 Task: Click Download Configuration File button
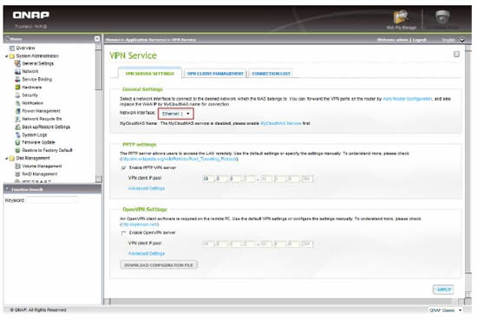pyautogui.click(x=159, y=265)
